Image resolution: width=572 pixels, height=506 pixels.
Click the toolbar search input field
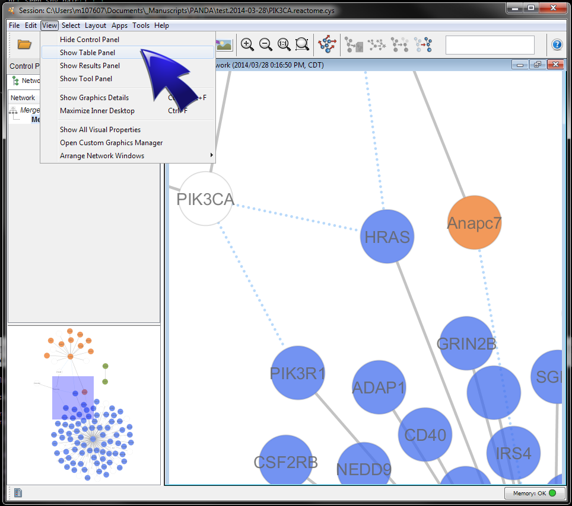pyautogui.click(x=490, y=45)
